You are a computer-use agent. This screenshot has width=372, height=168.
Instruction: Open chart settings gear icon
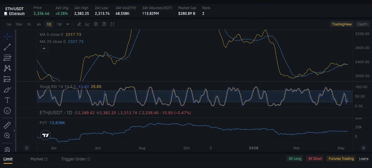tap(96, 24)
